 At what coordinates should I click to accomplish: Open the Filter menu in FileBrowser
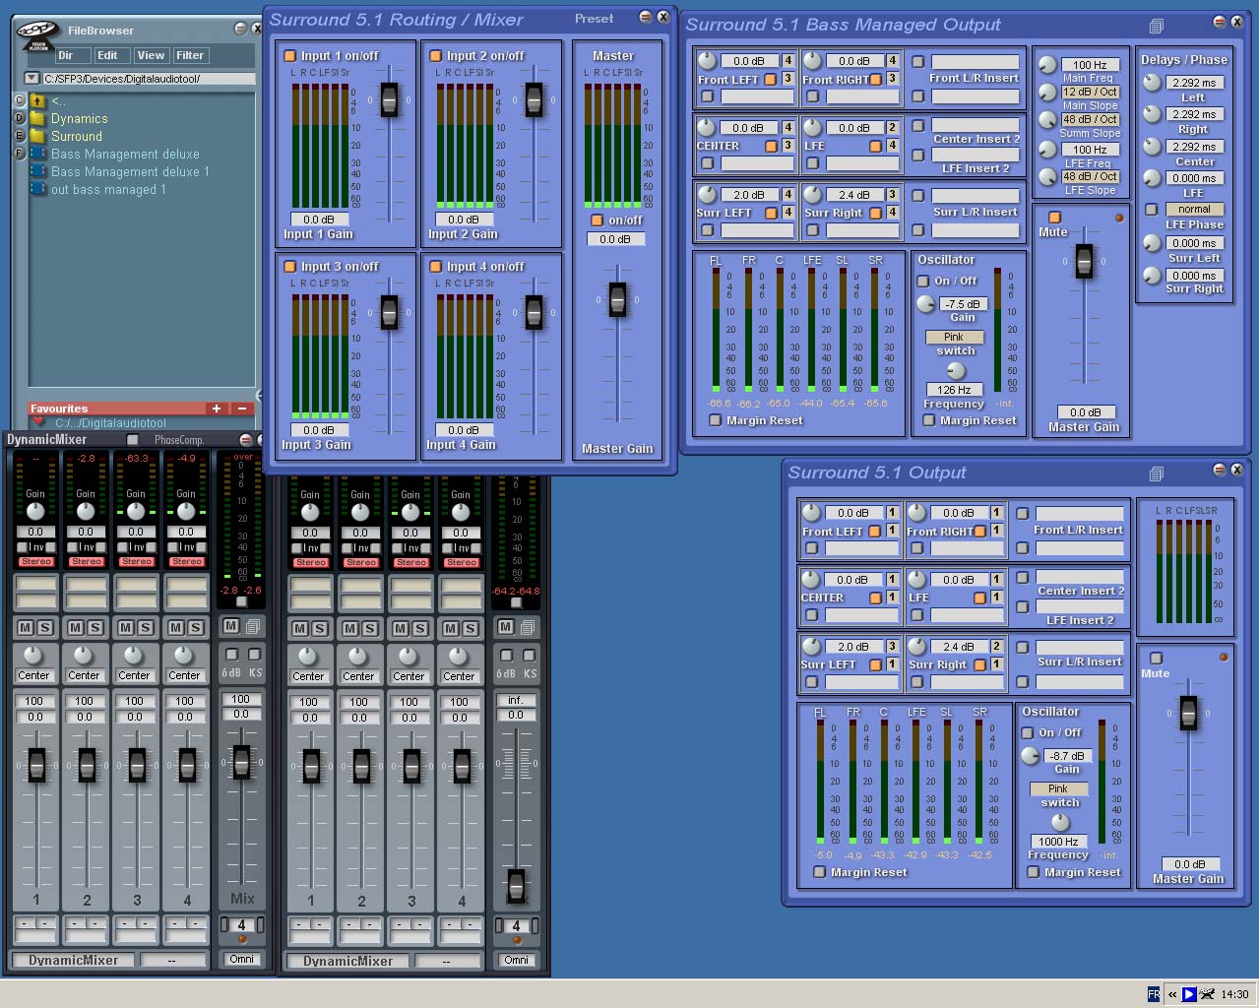(190, 56)
